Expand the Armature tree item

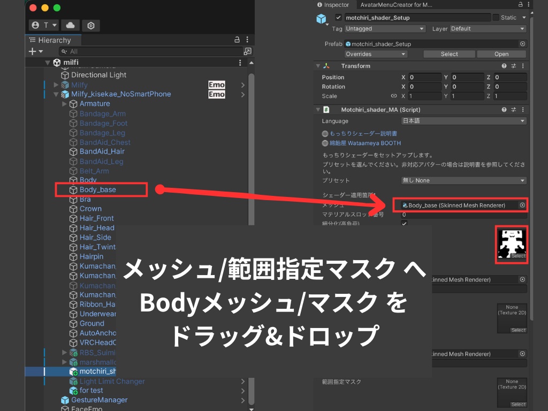point(64,104)
